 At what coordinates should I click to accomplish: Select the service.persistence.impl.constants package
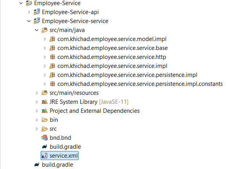click(140, 84)
